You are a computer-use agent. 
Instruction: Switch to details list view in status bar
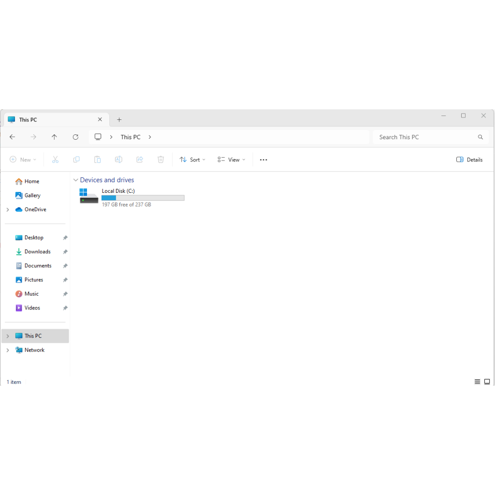[x=477, y=382]
